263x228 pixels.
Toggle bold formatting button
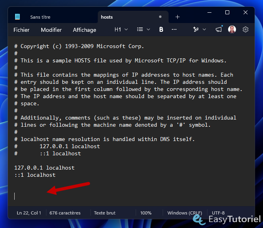[x=161, y=29]
